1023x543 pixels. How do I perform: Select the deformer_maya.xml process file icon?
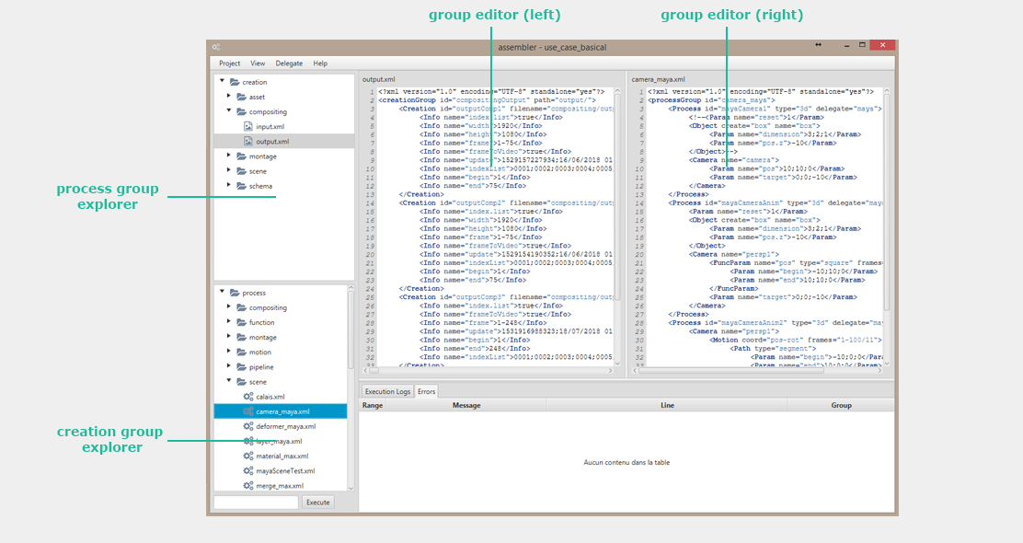[248, 426]
